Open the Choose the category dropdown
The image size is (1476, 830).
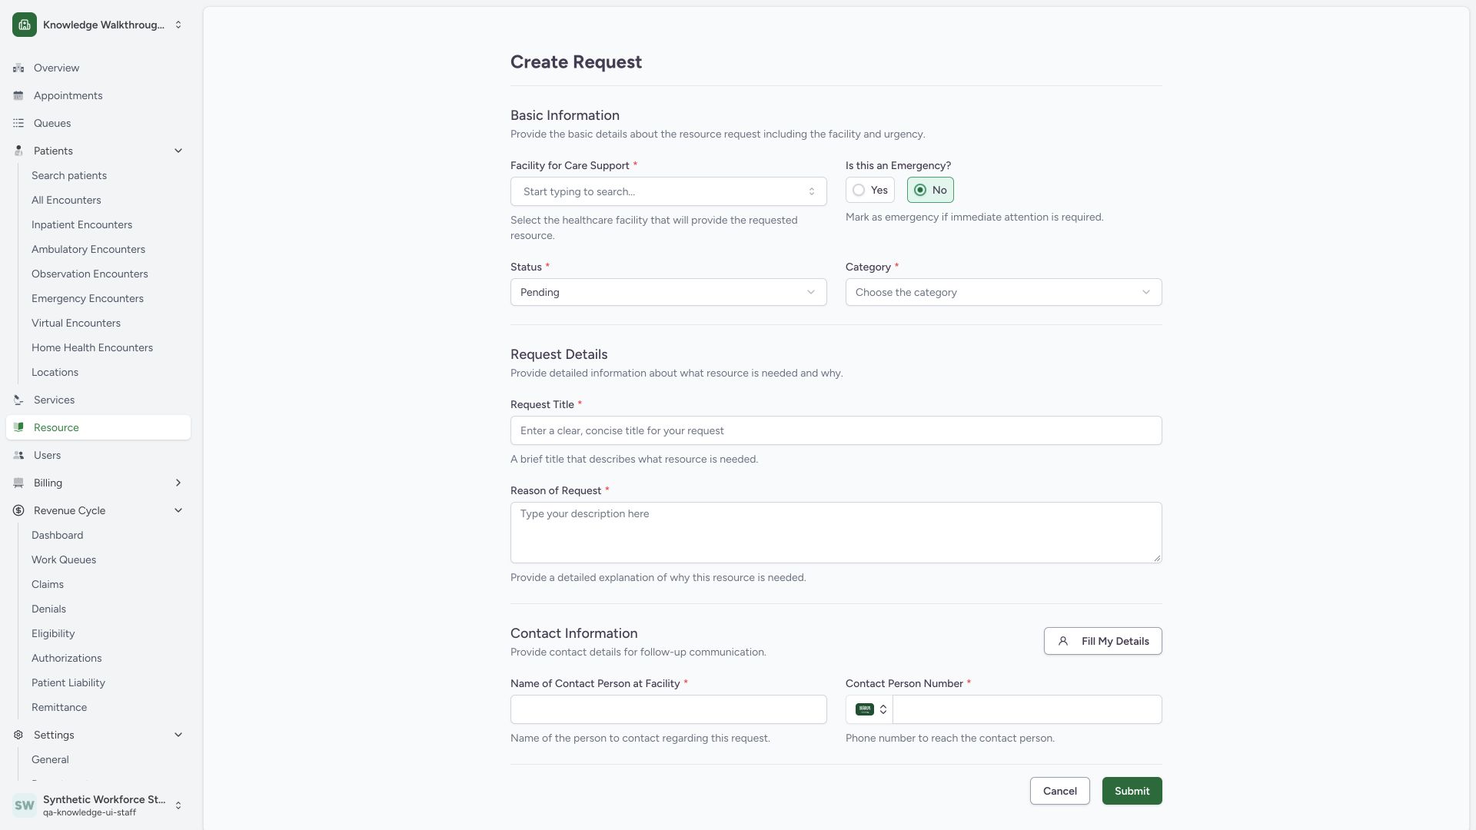pyautogui.click(x=1004, y=292)
